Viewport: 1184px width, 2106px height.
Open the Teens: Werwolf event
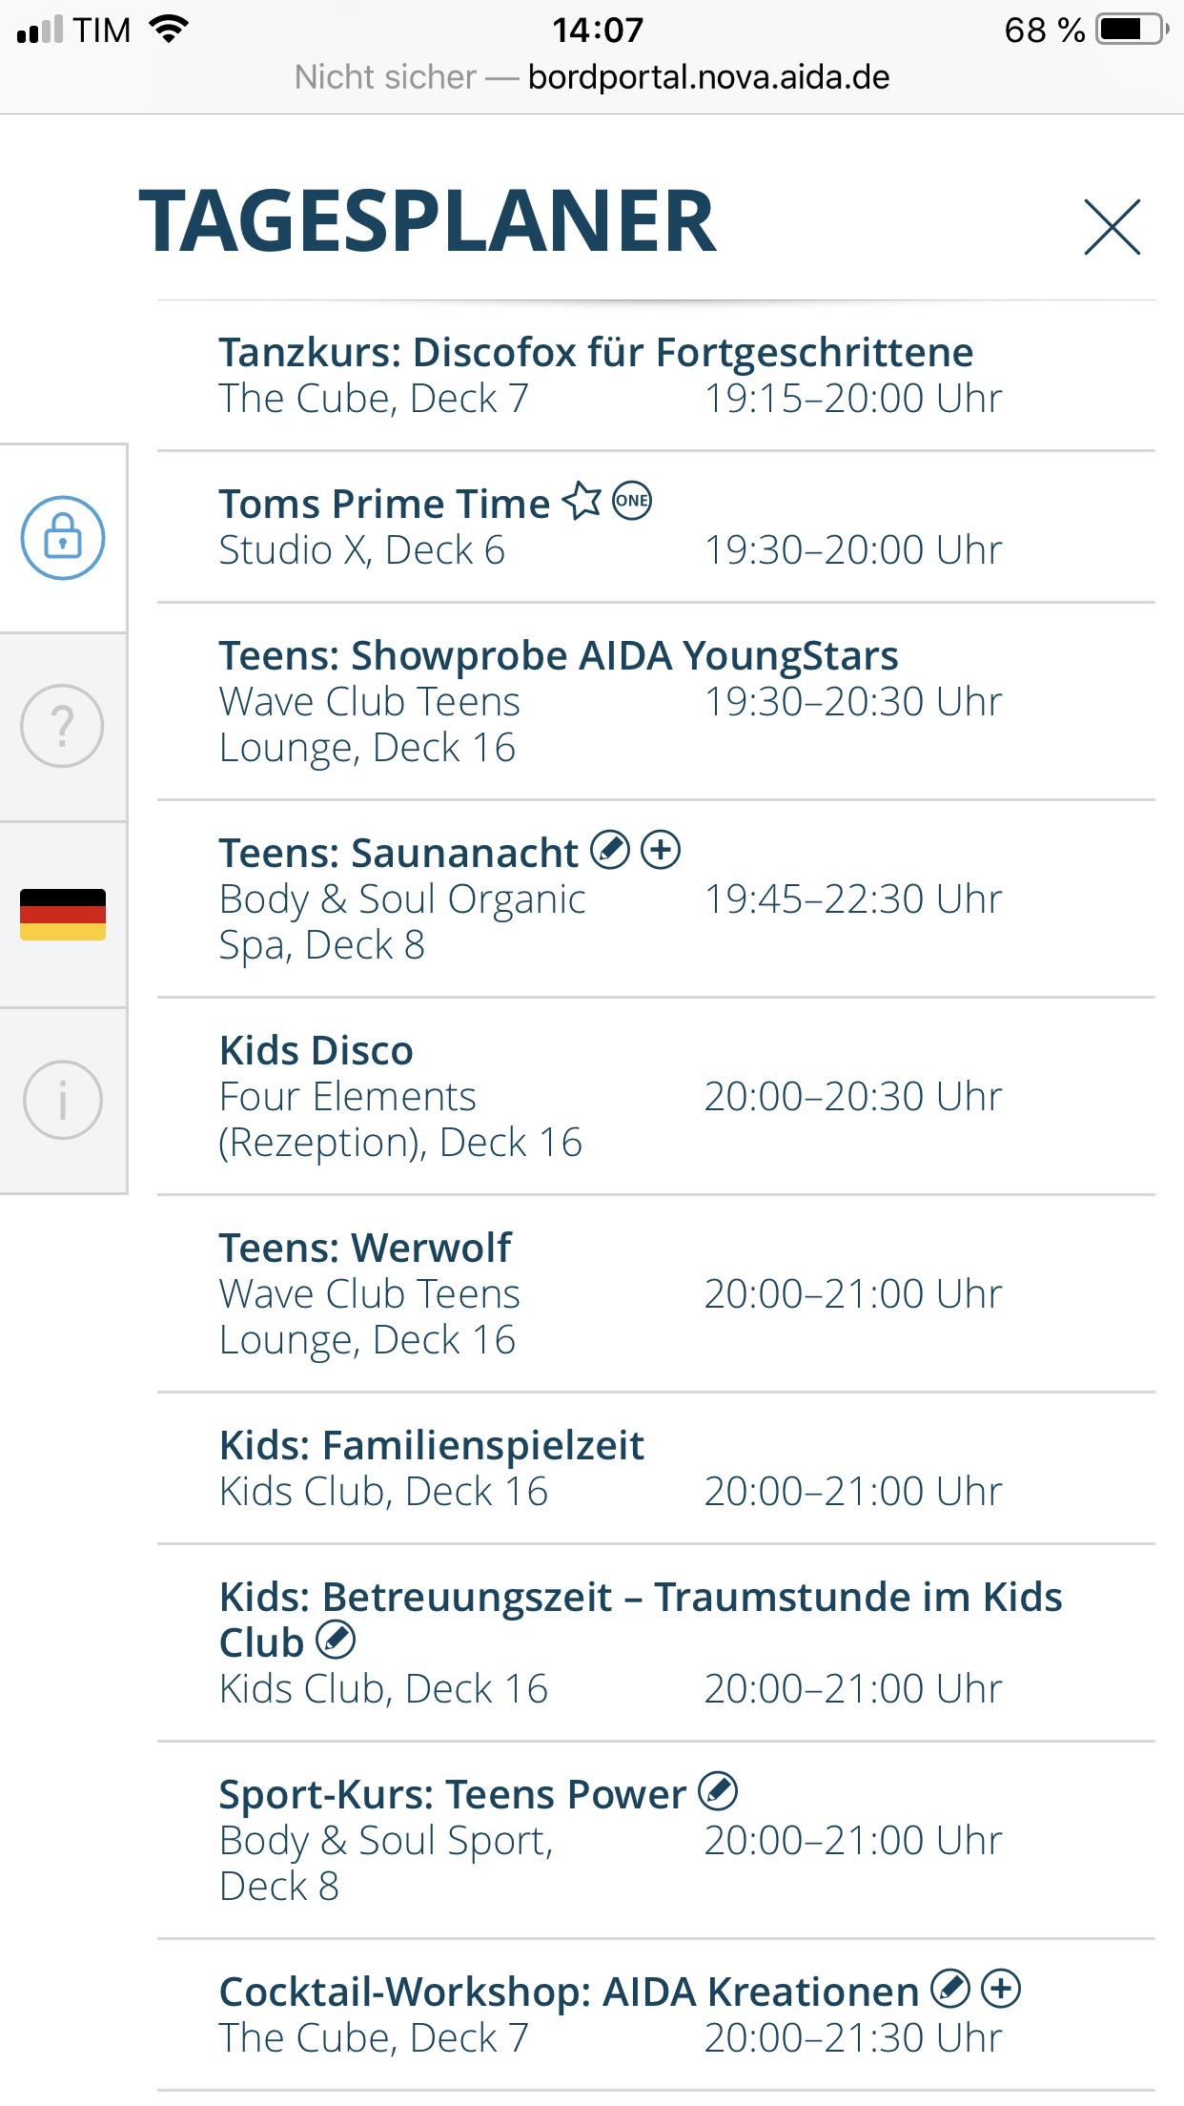pos(656,1294)
